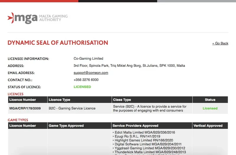The height and width of the screenshot is (155, 236).
Task: Click the Dynamic Seal of Authorisation heading
Action: point(58,43)
